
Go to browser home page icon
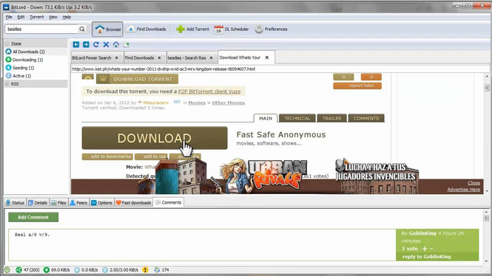(115, 44)
